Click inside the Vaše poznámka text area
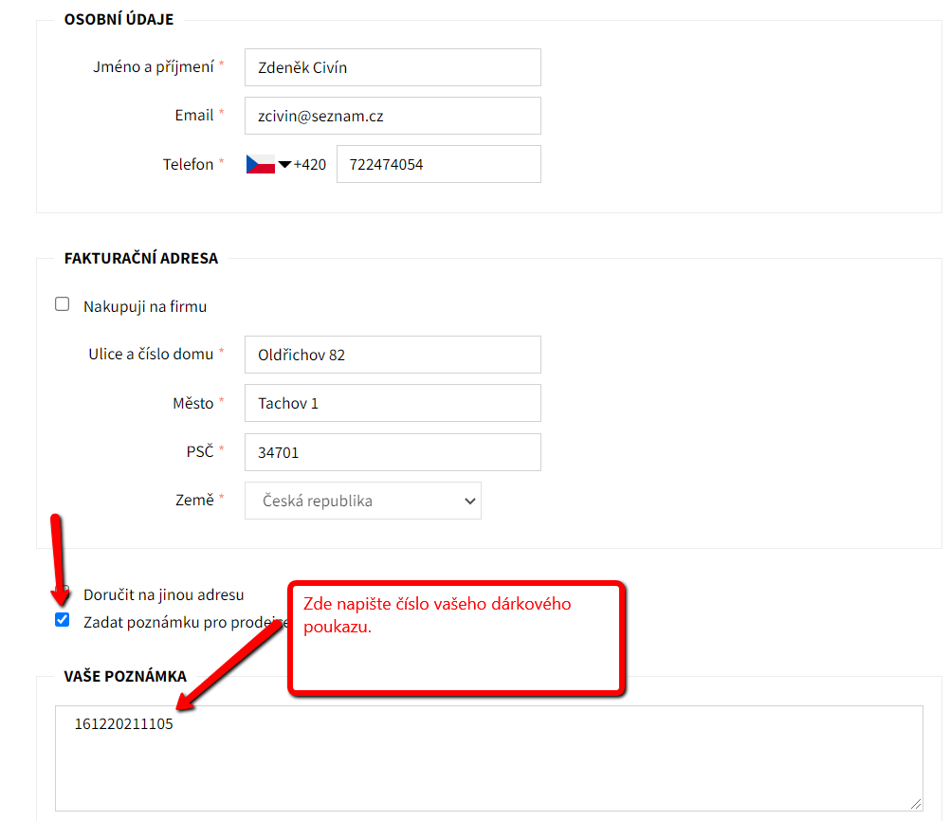This screenshot has width=950, height=821. [x=488, y=758]
